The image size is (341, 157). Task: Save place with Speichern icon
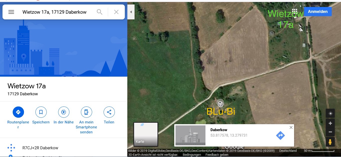coord(41,112)
